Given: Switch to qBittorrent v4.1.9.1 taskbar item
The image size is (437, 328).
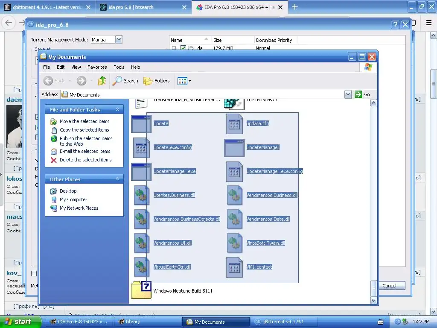Looking at the screenshot, I should 283,322.
